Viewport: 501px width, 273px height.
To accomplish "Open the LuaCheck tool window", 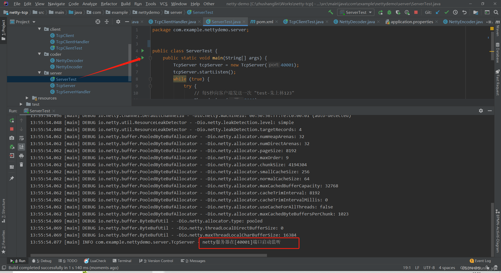I will point(95,261).
